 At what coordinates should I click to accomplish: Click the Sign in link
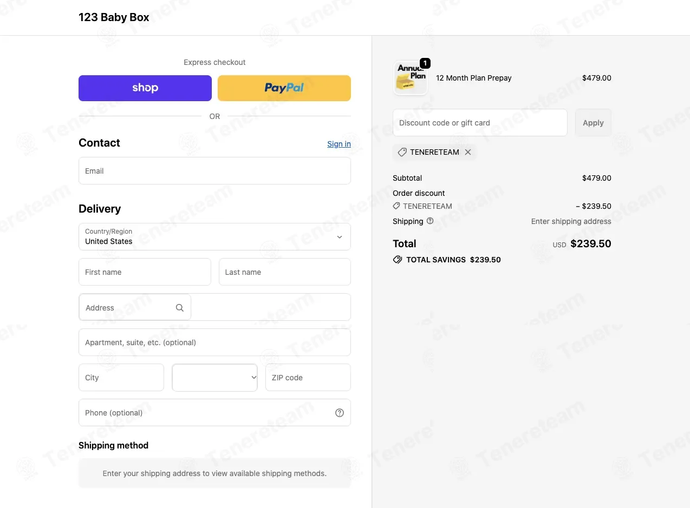pyautogui.click(x=339, y=144)
